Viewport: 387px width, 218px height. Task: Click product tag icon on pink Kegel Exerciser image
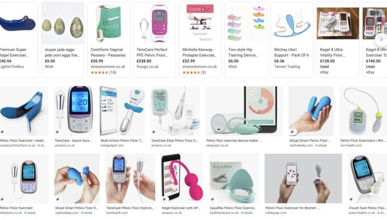click(x=164, y=199)
